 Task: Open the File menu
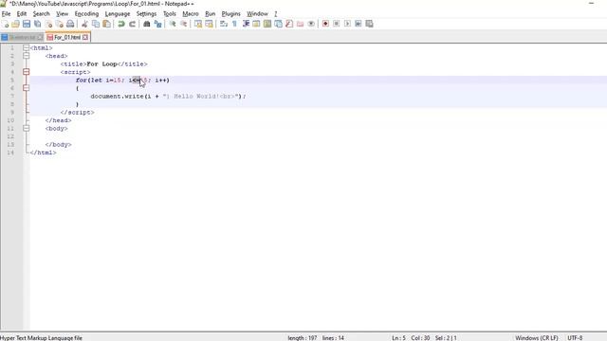pyautogui.click(x=7, y=13)
